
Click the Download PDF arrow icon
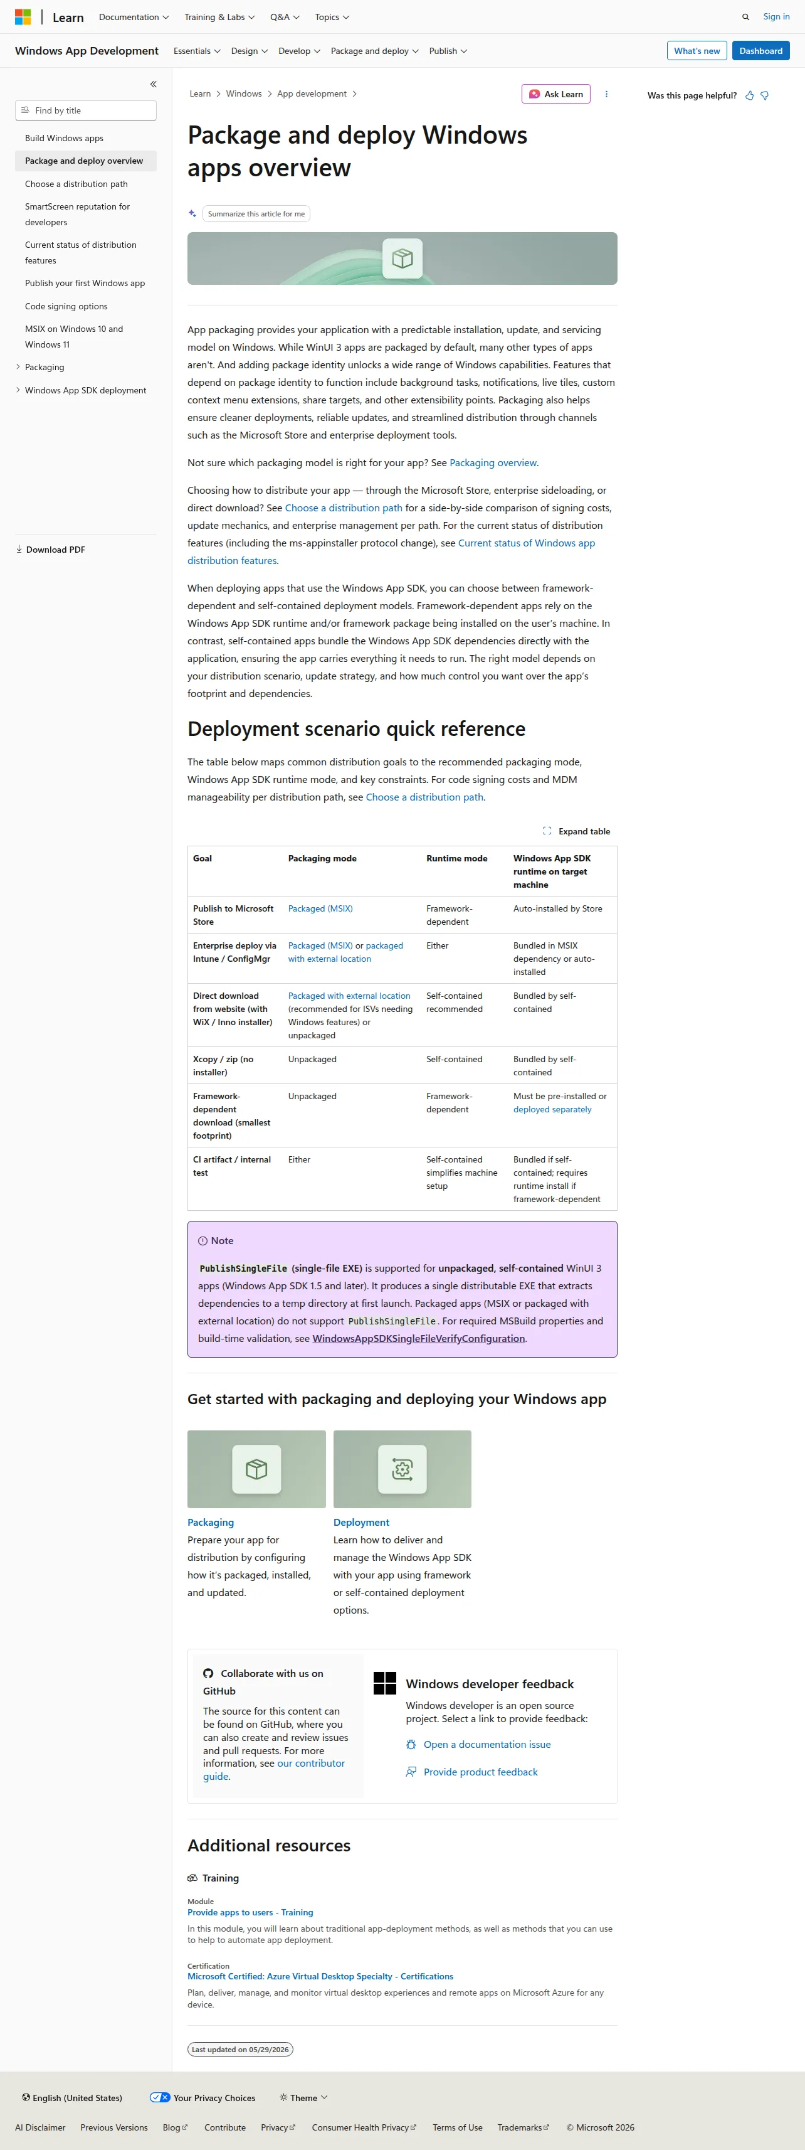19,549
